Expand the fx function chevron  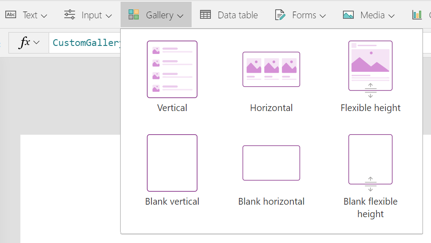37,42
